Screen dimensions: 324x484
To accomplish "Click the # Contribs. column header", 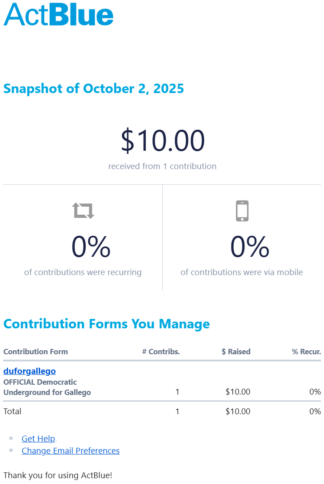I will (161, 352).
